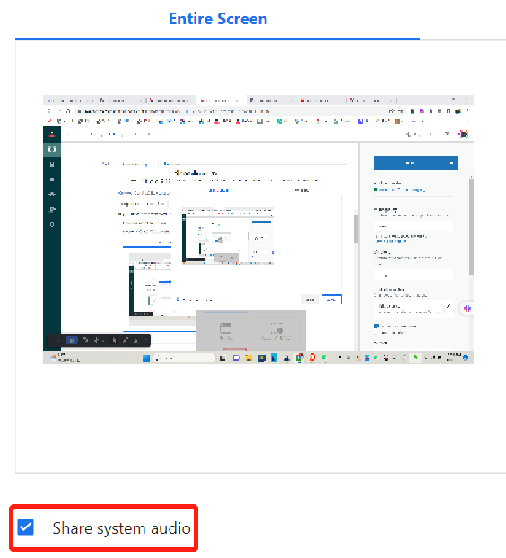Click pause button on dark floating toolbar

point(72,341)
